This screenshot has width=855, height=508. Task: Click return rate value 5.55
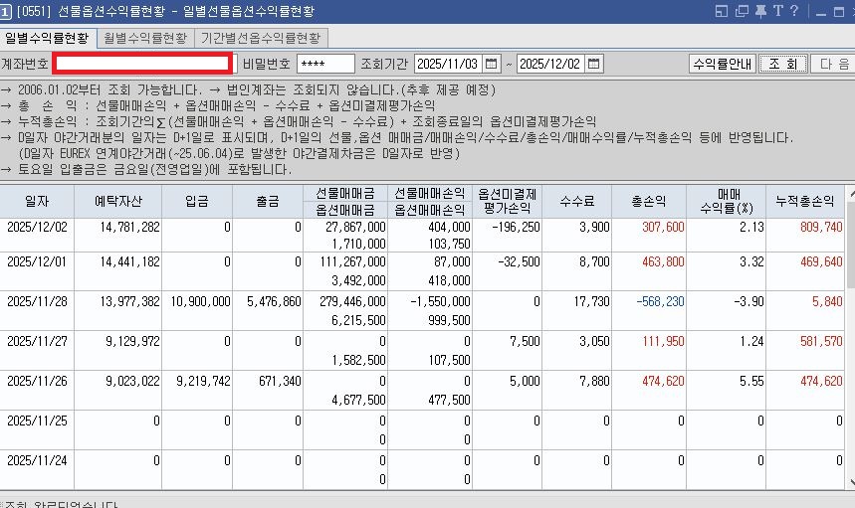pyautogui.click(x=751, y=381)
